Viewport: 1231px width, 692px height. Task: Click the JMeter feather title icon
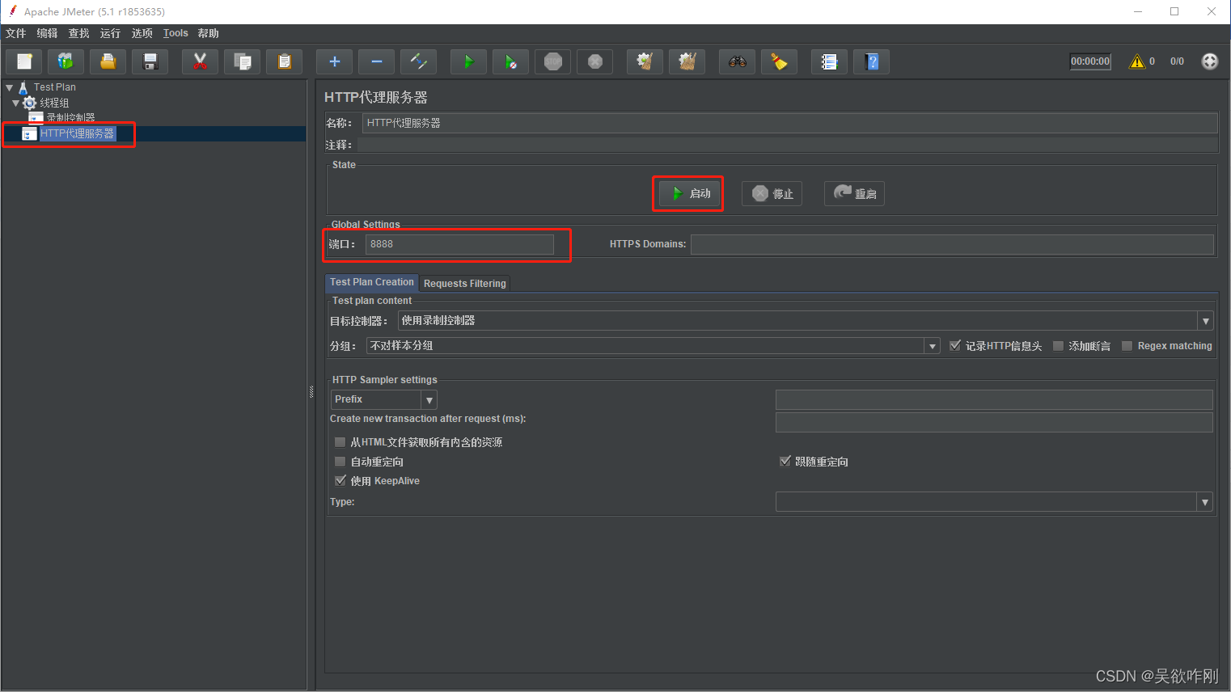(x=12, y=11)
